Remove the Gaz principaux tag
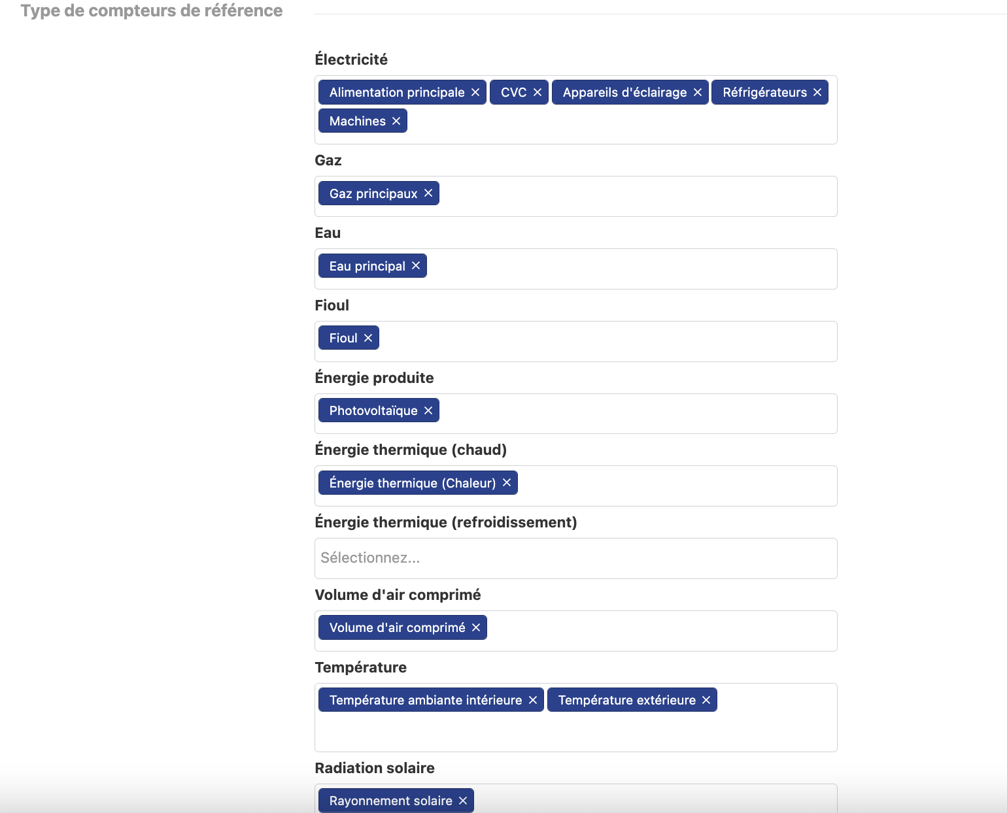The width and height of the screenshot is (1007, 813). 428,193
